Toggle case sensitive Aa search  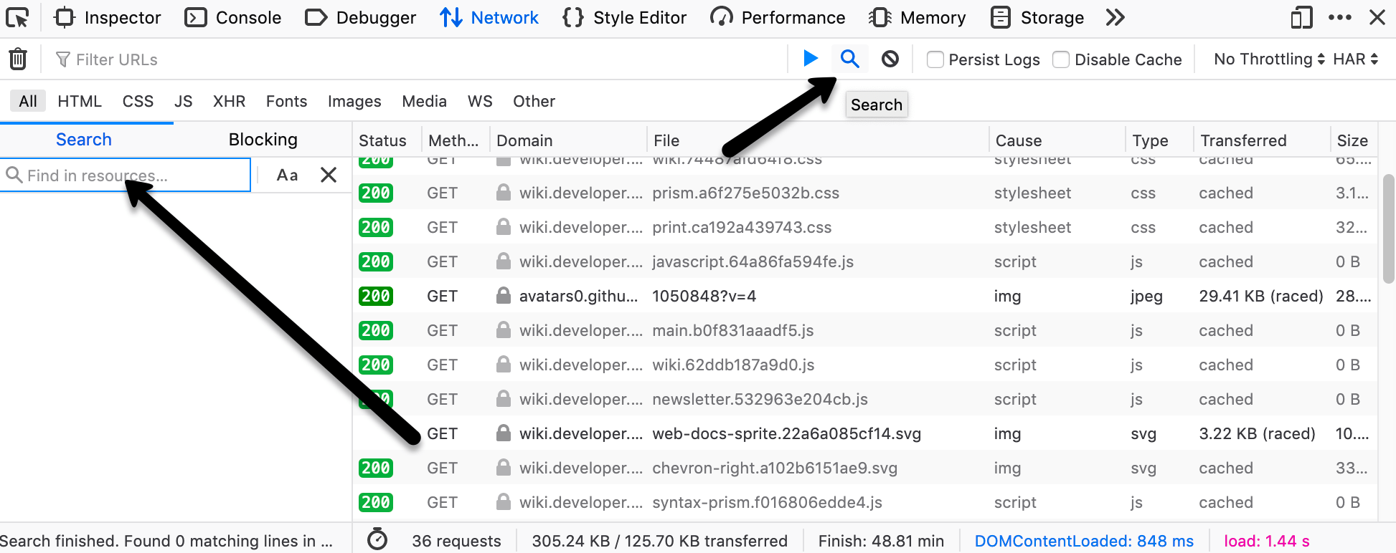tap(287, 175)
